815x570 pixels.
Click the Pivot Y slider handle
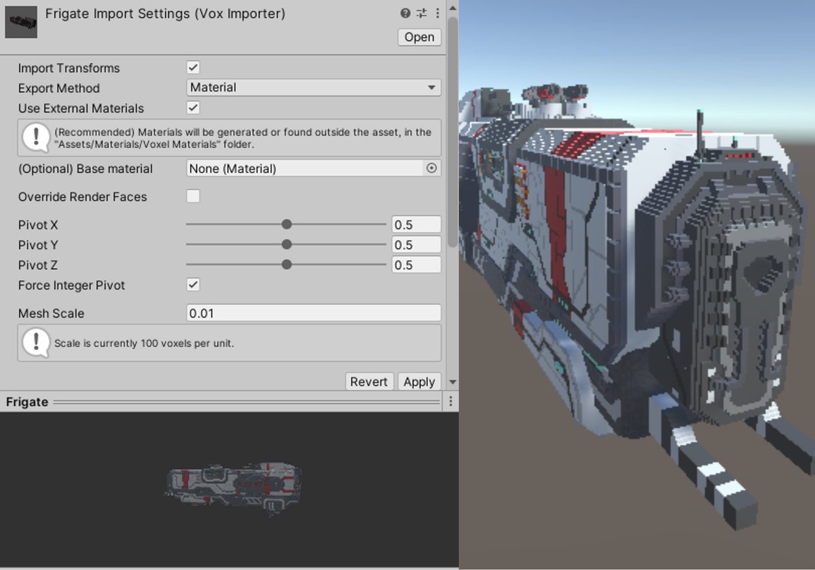[287, 244]
